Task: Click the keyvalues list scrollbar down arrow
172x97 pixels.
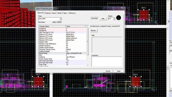Action: 88,65
